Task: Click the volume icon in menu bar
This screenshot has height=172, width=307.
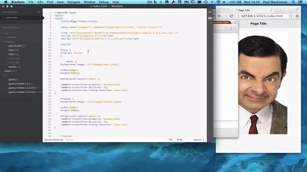Action: 224,2
